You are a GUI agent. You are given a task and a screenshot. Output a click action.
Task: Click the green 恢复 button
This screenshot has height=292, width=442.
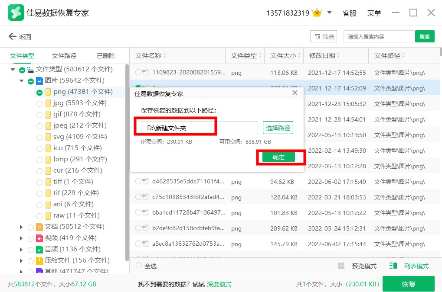click(409, 284)
